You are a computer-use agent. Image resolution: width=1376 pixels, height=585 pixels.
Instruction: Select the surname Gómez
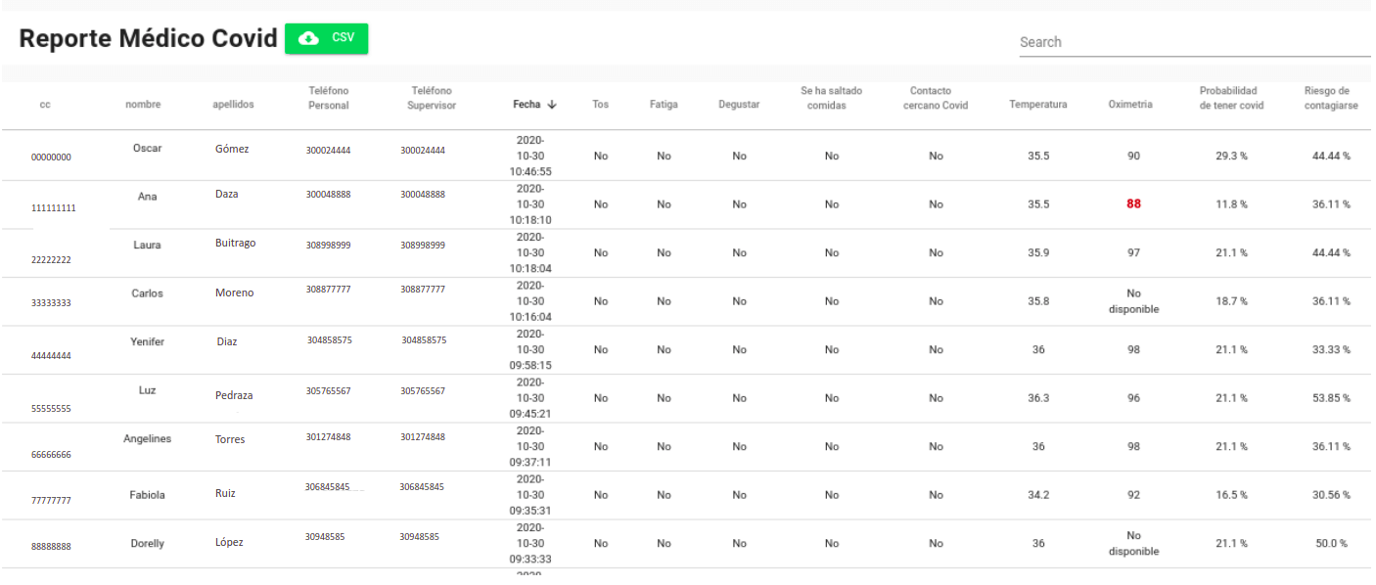[x=232, y=149]
